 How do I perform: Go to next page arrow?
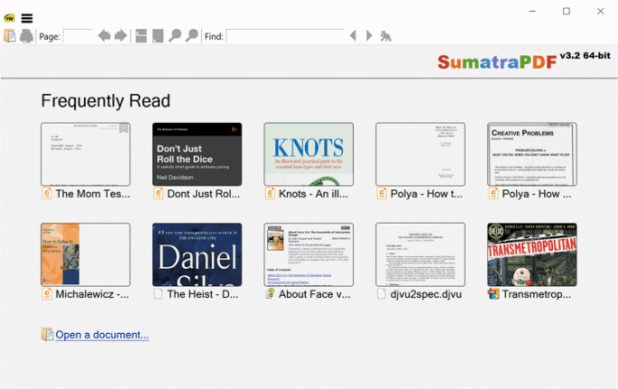coord(121,36)
